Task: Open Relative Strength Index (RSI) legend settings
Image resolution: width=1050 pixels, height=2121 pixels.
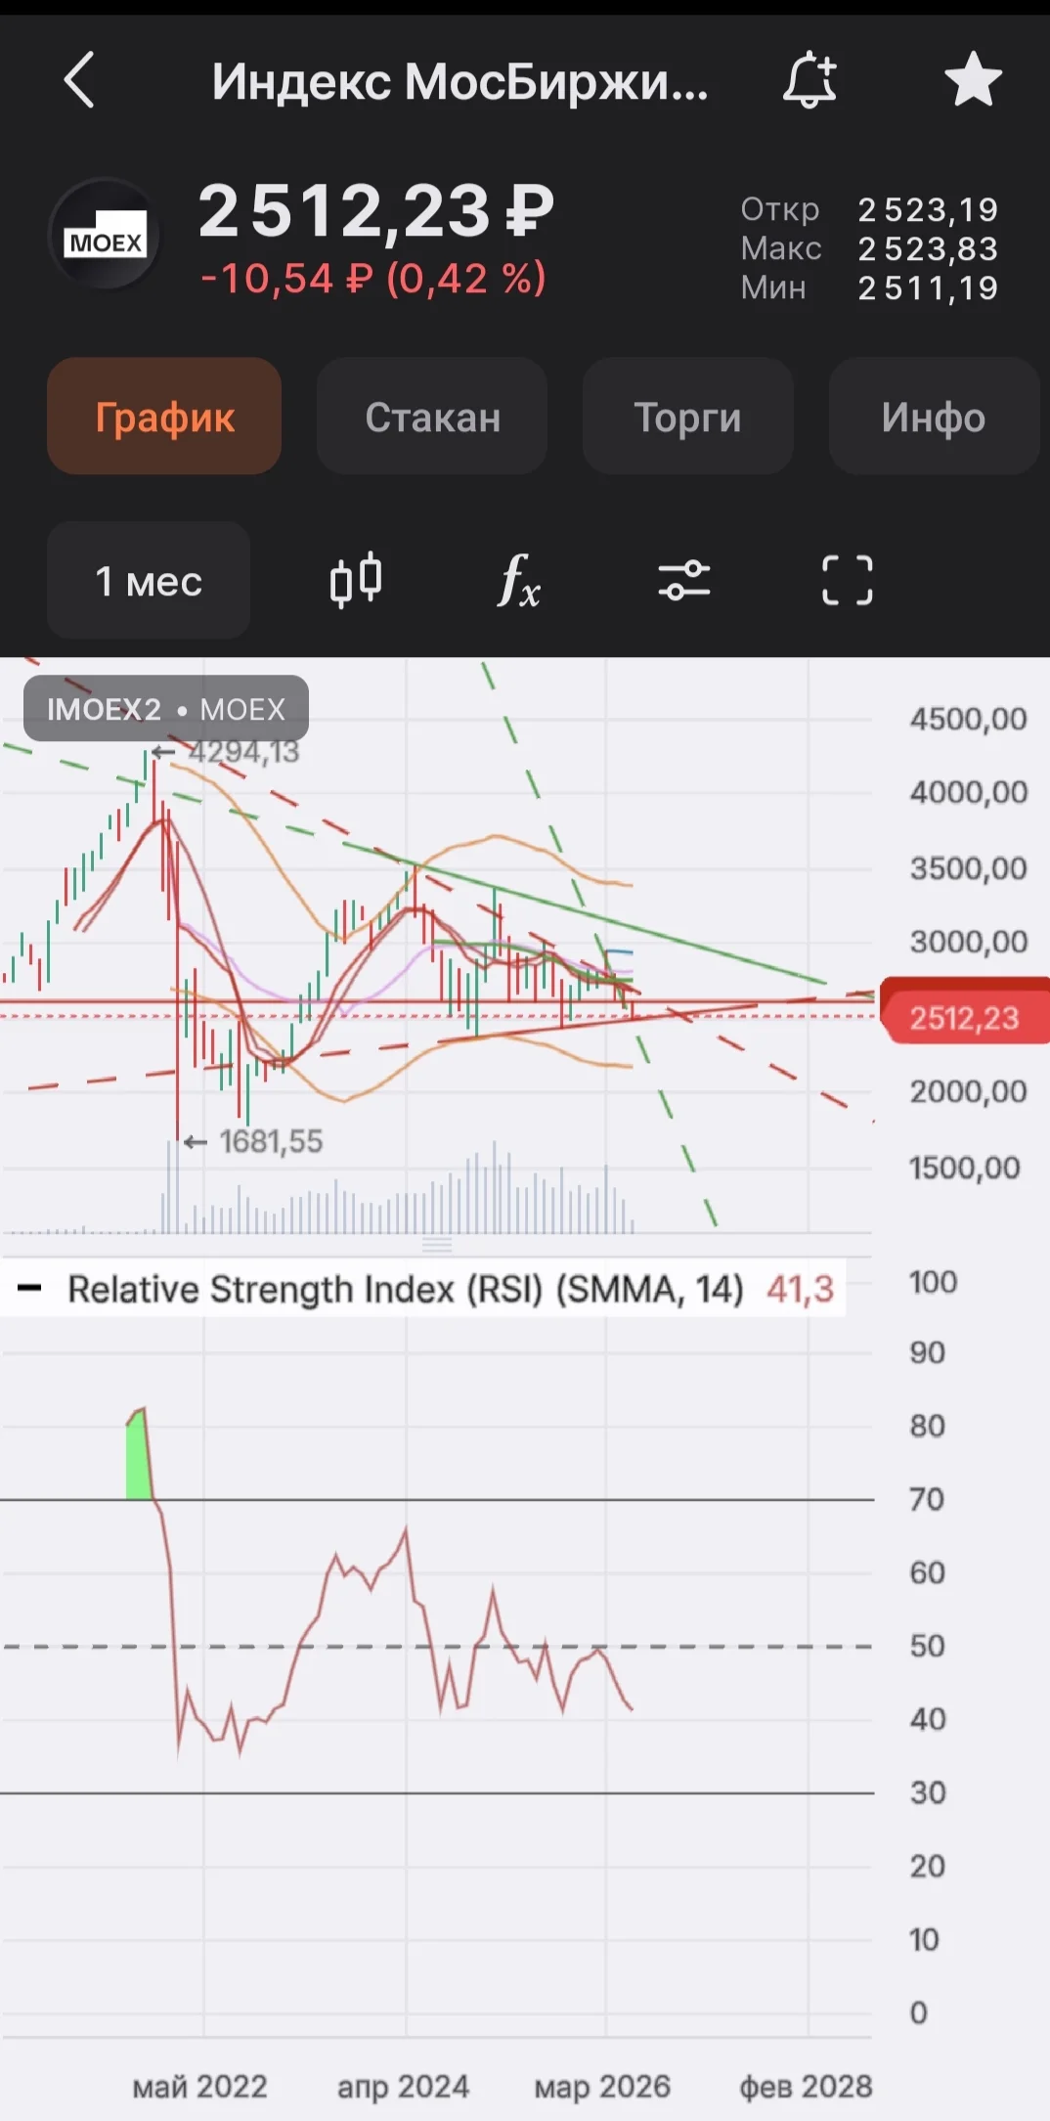Action: (x=405, y=1289)
